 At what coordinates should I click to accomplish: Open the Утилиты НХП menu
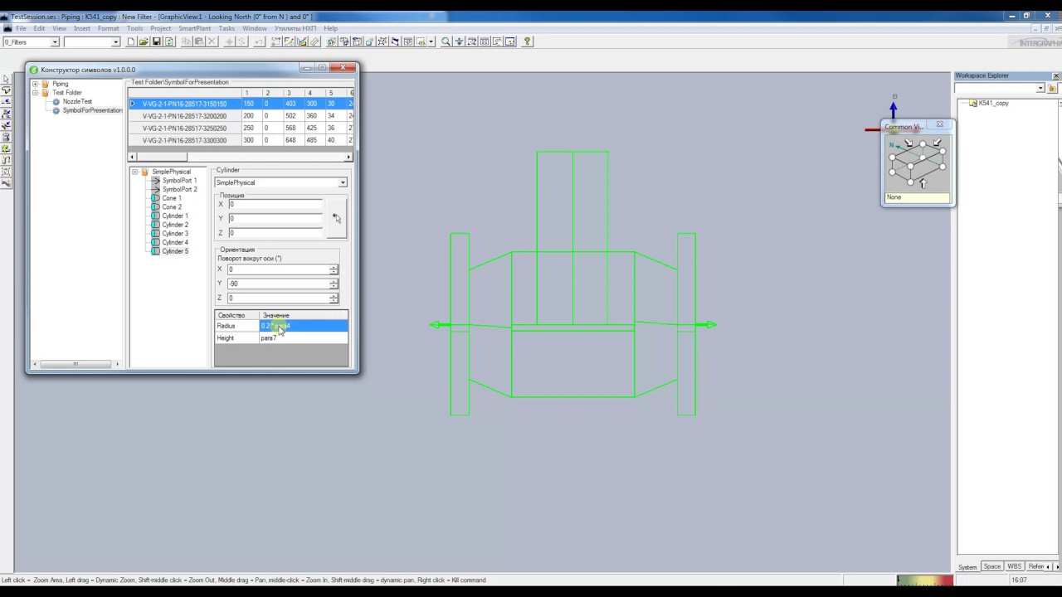click(x=295, y=28)
